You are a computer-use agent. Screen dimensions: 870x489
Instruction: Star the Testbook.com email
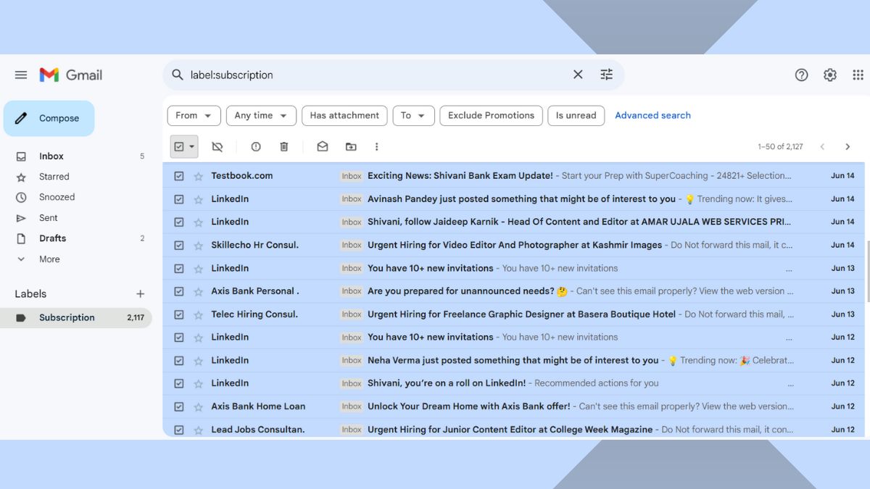click(x=199, y=176)
